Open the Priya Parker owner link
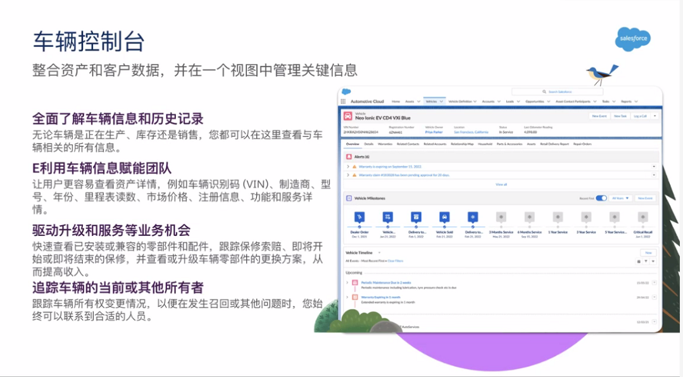 tap(434, 132)
